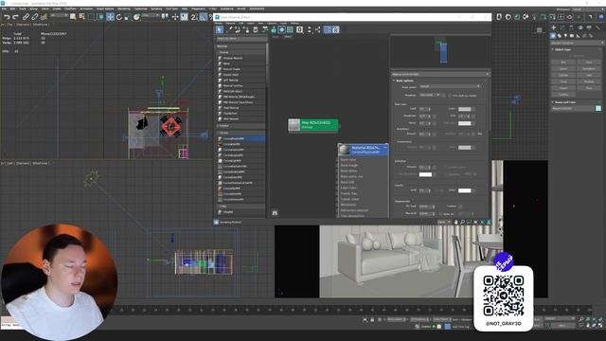The width and height of the screenshot is (606, 341).
Task: Open the Opacity color swatch in parameters
Action: point(465,190)
